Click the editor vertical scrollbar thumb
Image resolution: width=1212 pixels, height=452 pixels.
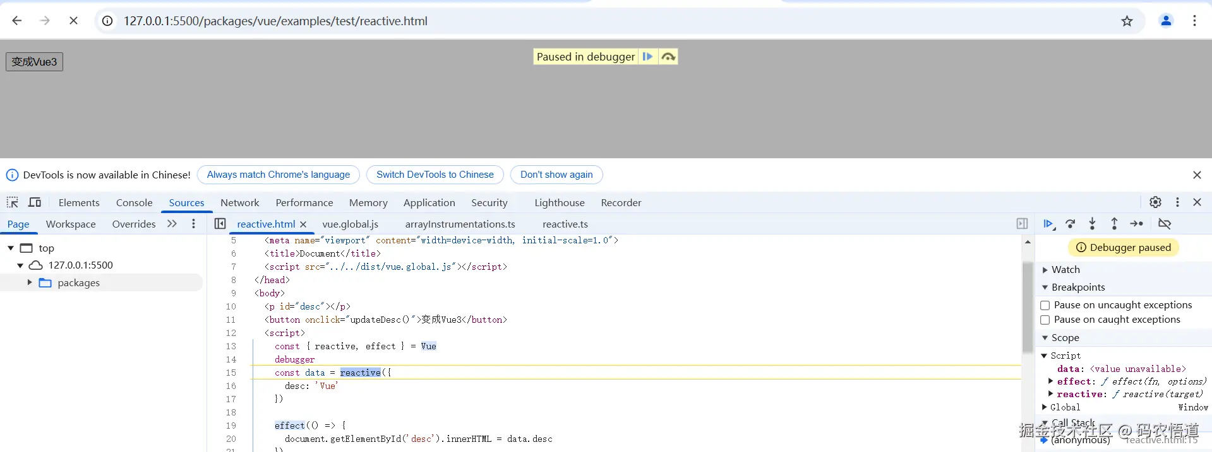click(1028, 307)
